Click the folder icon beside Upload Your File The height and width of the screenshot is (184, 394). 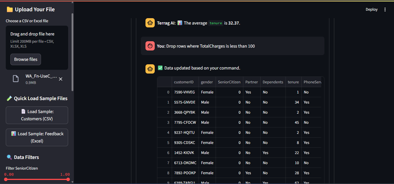[10, 10]
